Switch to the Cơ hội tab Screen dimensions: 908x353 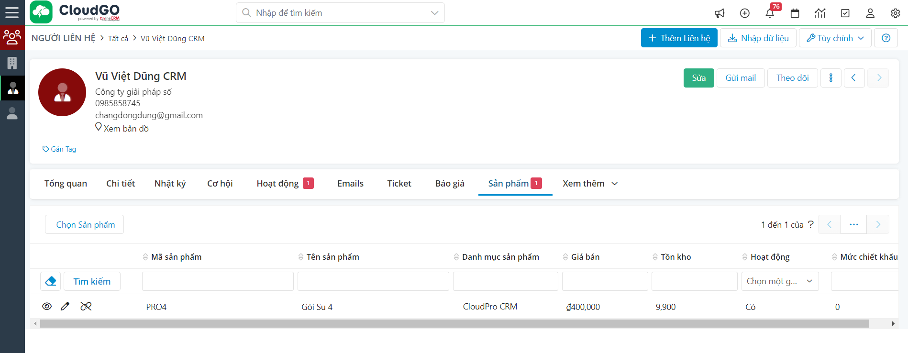220,184
